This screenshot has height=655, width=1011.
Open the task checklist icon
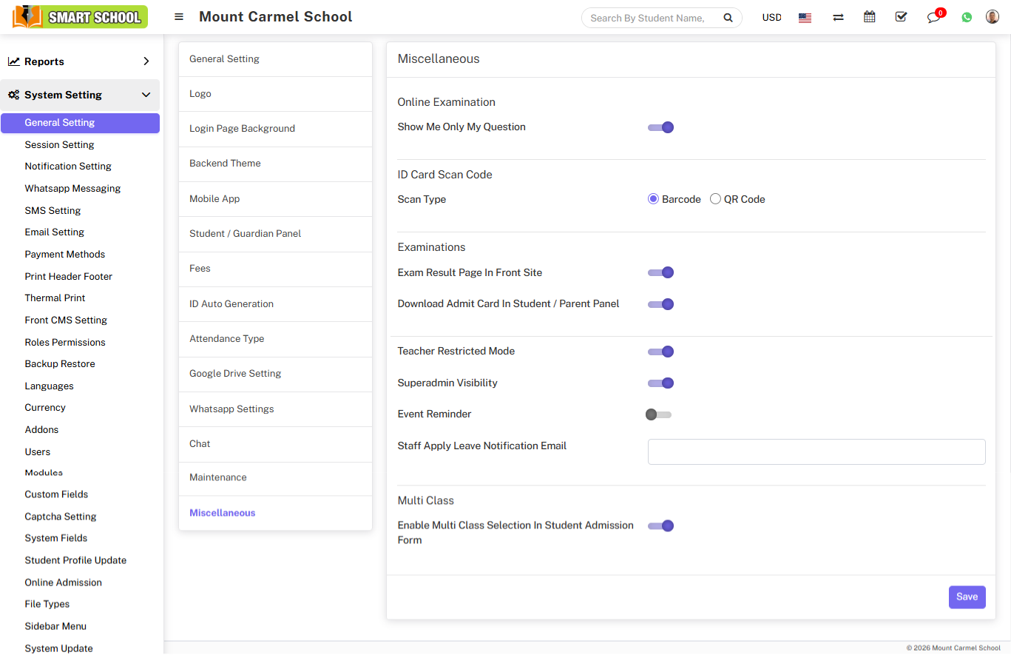pos(901,17)
